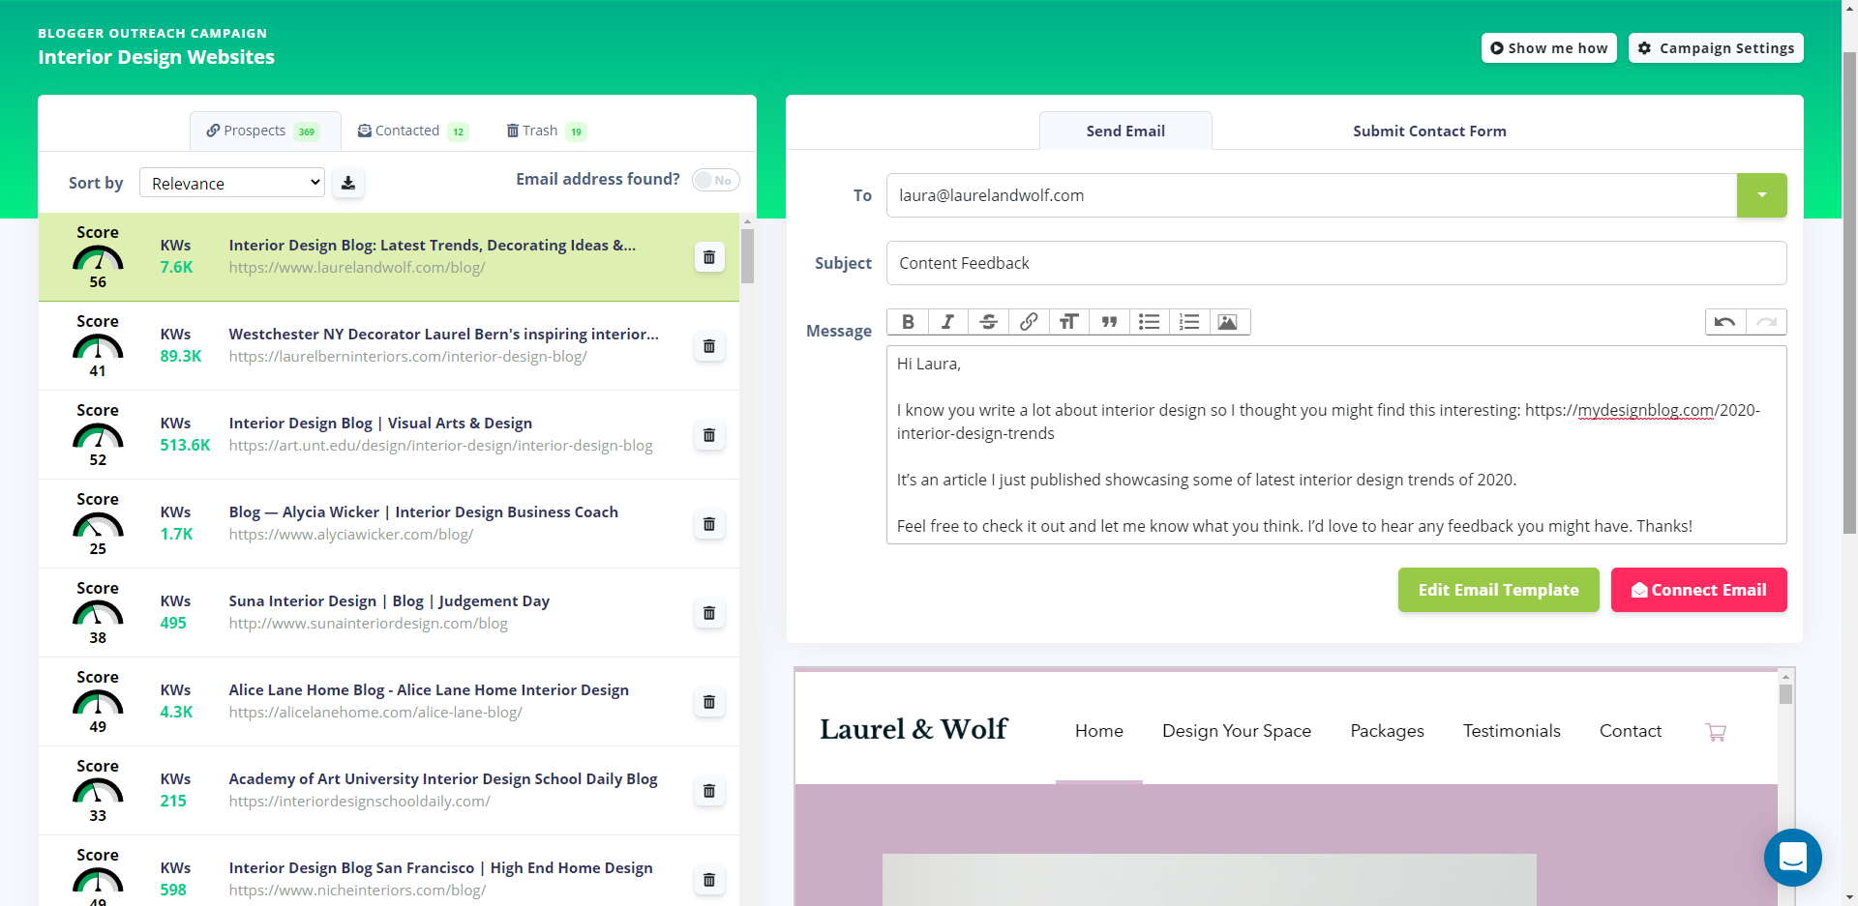This screenshot has width=1858, height=906.
Task: Insert a hyperlink into the email message
Action: [1028, 322]
